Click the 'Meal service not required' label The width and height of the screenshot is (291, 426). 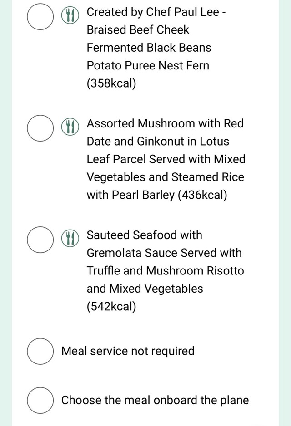click(x=128, y=351)
